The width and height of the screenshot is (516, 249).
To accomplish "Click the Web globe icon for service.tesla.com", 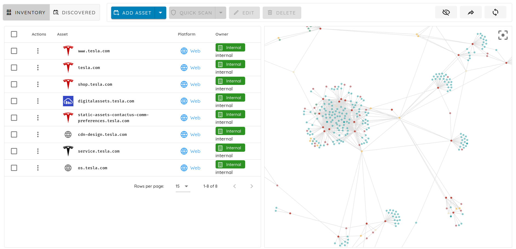I will pos(184,151).
